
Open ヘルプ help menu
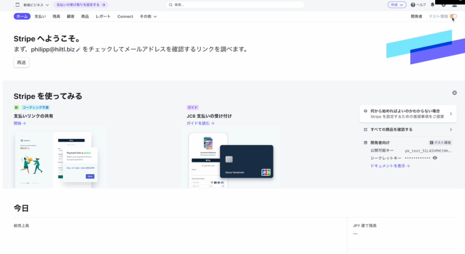coord(418,5)
